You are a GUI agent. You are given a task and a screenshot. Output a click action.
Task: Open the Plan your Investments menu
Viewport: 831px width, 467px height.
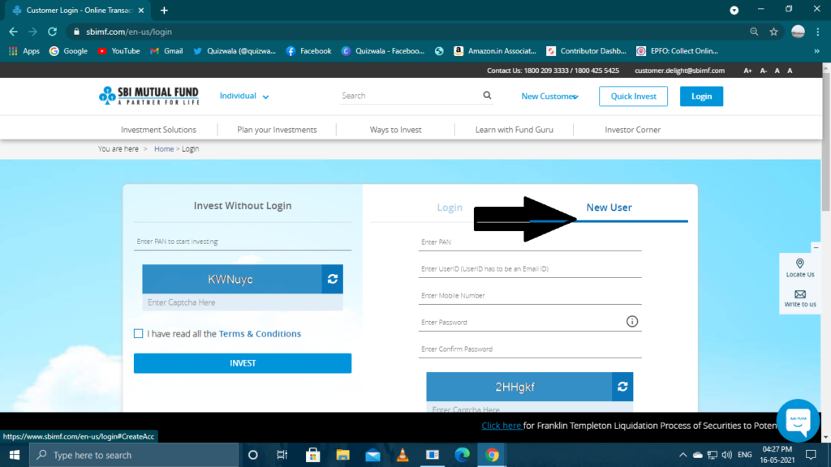click(x=278, y=130)
